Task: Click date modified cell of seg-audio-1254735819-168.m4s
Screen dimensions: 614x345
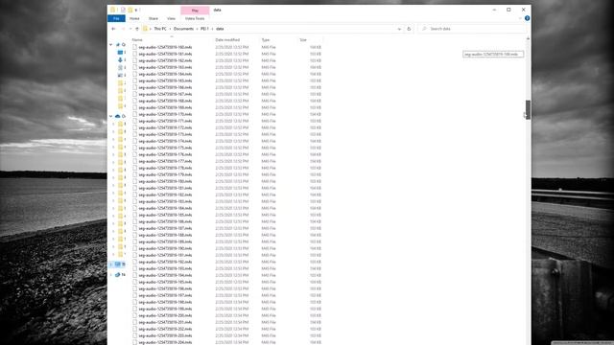Action: [x=232, y=101]
